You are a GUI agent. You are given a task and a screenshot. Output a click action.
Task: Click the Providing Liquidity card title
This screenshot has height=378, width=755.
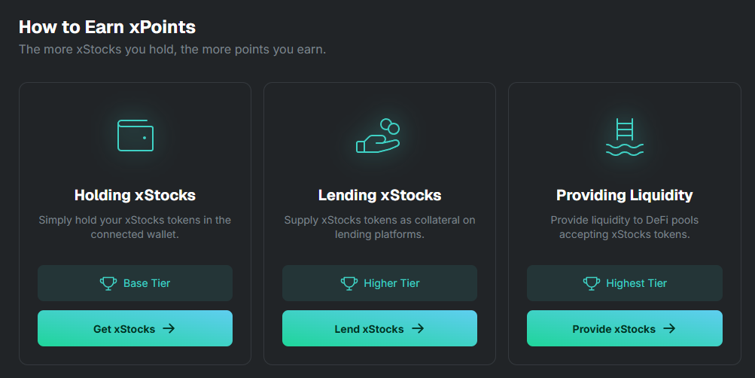(x=624, y=196)
